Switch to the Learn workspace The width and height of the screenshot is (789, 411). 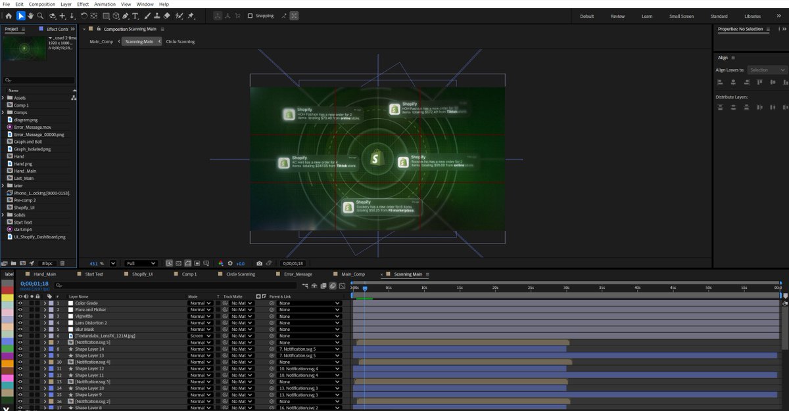[x=647, y=16]
